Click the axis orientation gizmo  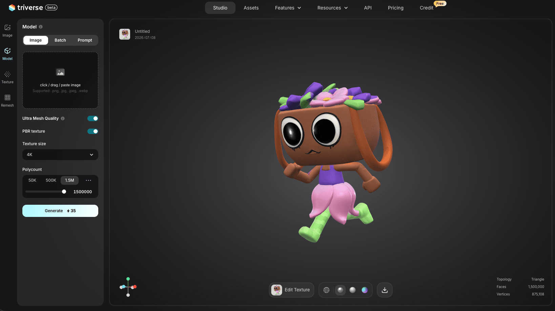128,287
